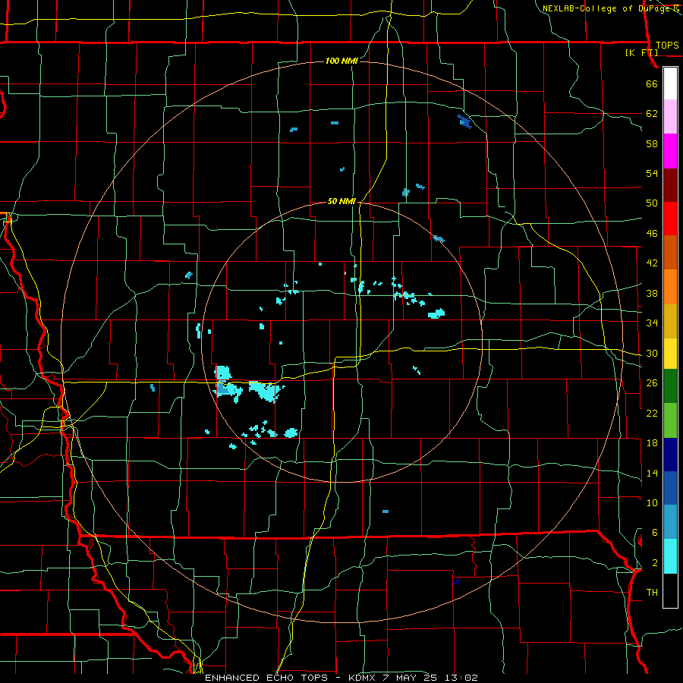Click the 26 value on the legend

(x=652, y=383)
